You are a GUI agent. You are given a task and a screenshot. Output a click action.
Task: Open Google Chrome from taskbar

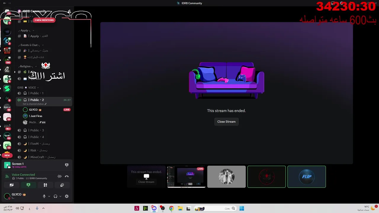point(171,209)
